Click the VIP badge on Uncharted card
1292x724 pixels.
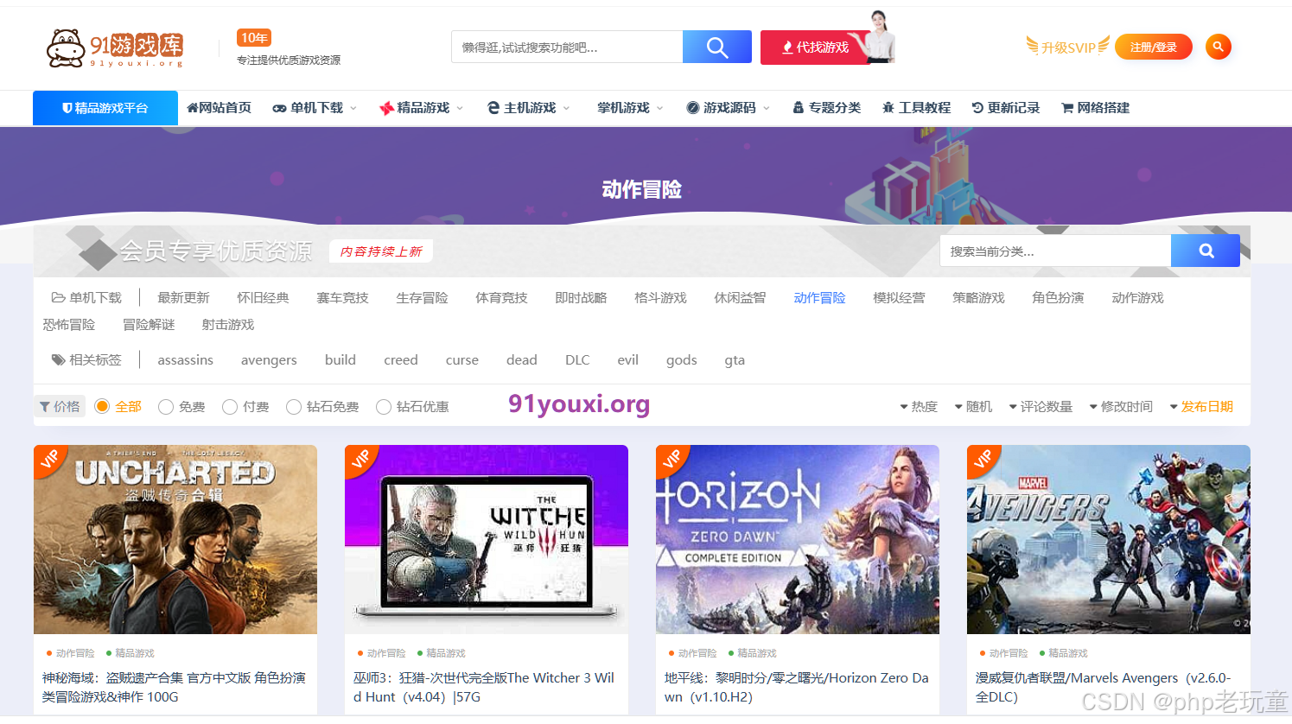tap(49, 460)
